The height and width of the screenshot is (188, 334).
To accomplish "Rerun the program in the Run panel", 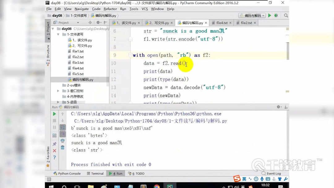I will [54, 114].
